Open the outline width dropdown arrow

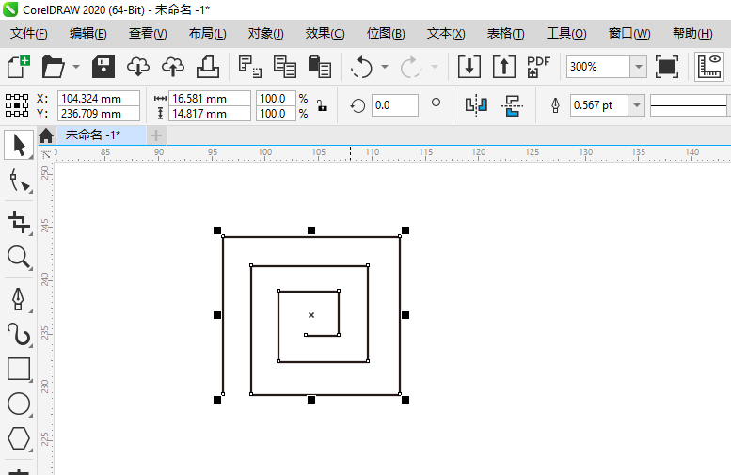click(x=636, y=105)
